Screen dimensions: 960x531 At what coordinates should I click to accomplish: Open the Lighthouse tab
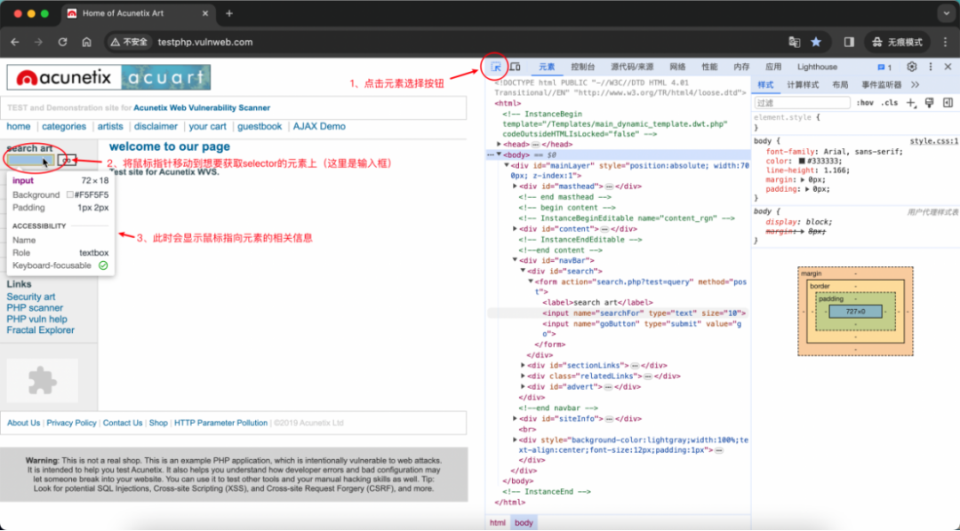(x=817, y=67)
